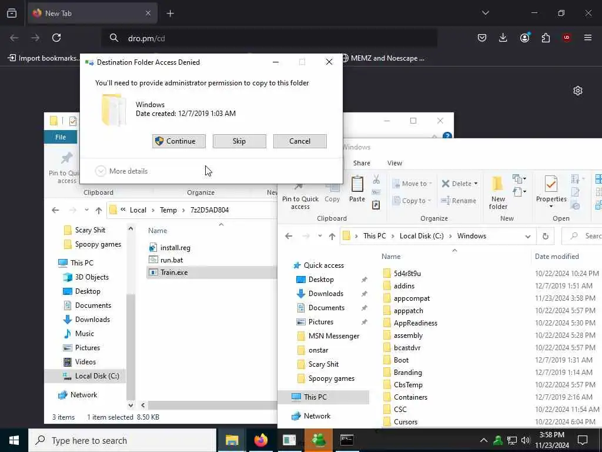This screenshot has height=452, width=602.
Task: Select the Branding folder
Action: [x=402, y=373]
